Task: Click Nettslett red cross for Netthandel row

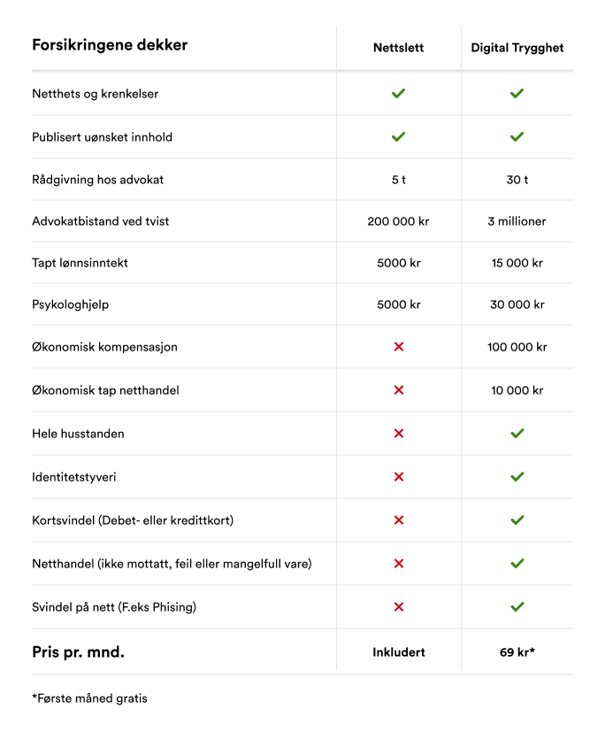Action: (x=398, y=563)
